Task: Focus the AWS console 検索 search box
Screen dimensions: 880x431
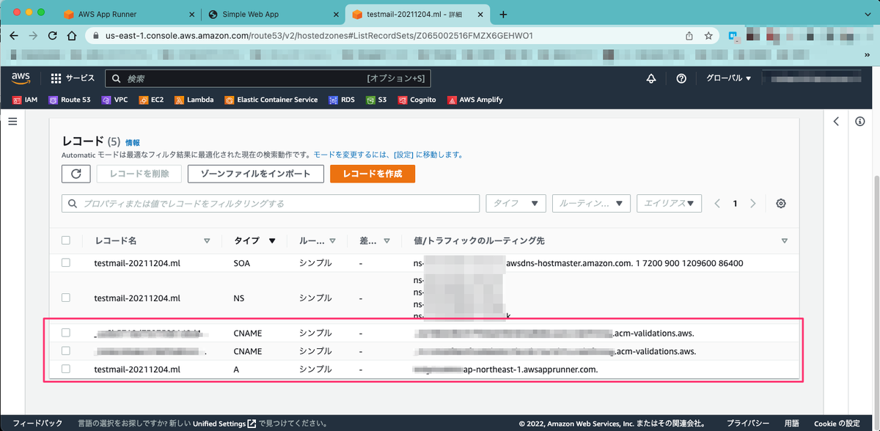Action: tap(268, 78)
